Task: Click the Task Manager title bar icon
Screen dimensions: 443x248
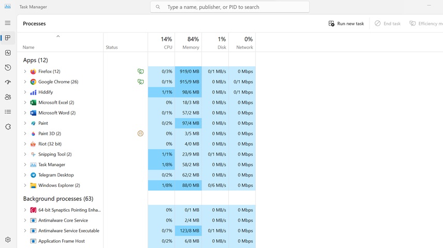Action: click(x=8, y=7)
